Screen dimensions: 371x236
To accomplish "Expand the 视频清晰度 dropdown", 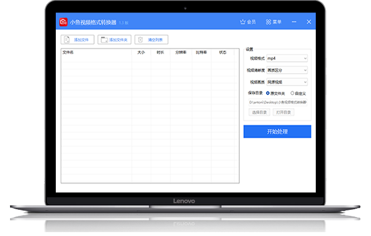I will (287, 70).
